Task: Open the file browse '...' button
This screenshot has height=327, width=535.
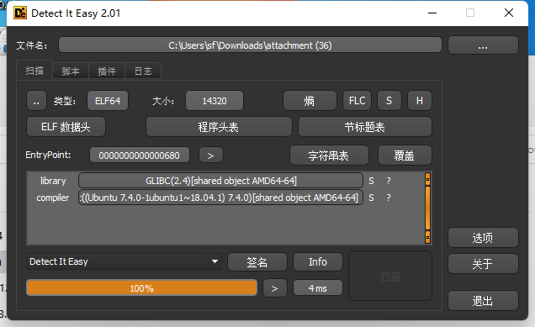Action: point(483,45)
